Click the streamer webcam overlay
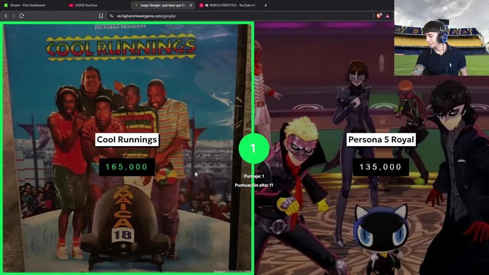 (442, 38)
